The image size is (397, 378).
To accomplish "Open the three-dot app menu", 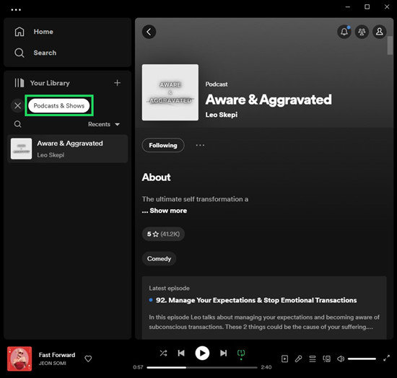I will [x=16, y=10].
